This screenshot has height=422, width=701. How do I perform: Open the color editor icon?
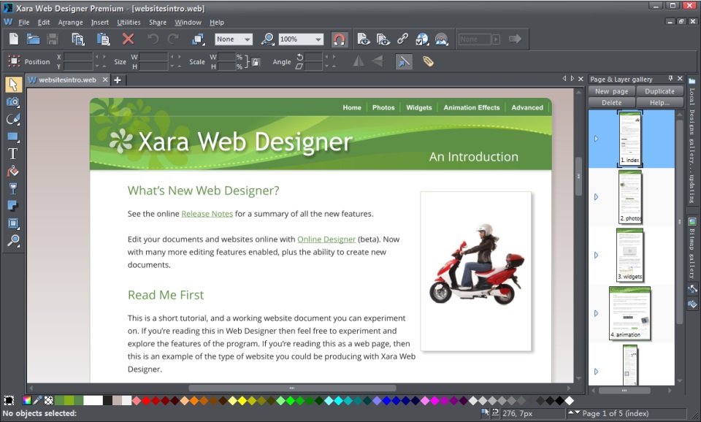[x=27, y=400]
